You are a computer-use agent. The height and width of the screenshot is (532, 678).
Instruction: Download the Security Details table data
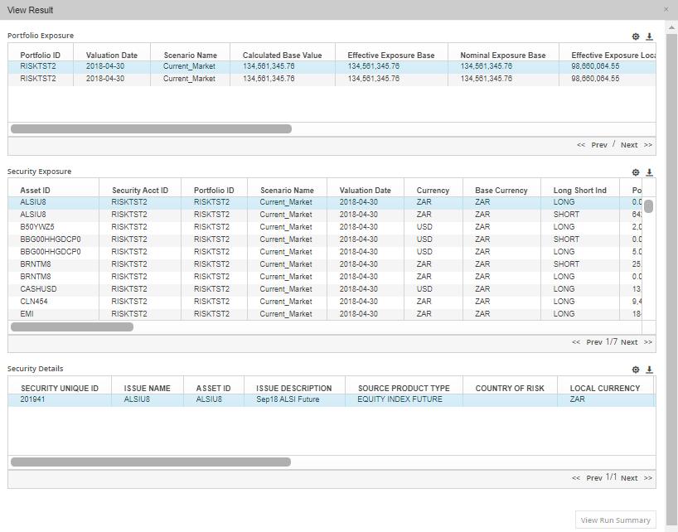(650, 370)
